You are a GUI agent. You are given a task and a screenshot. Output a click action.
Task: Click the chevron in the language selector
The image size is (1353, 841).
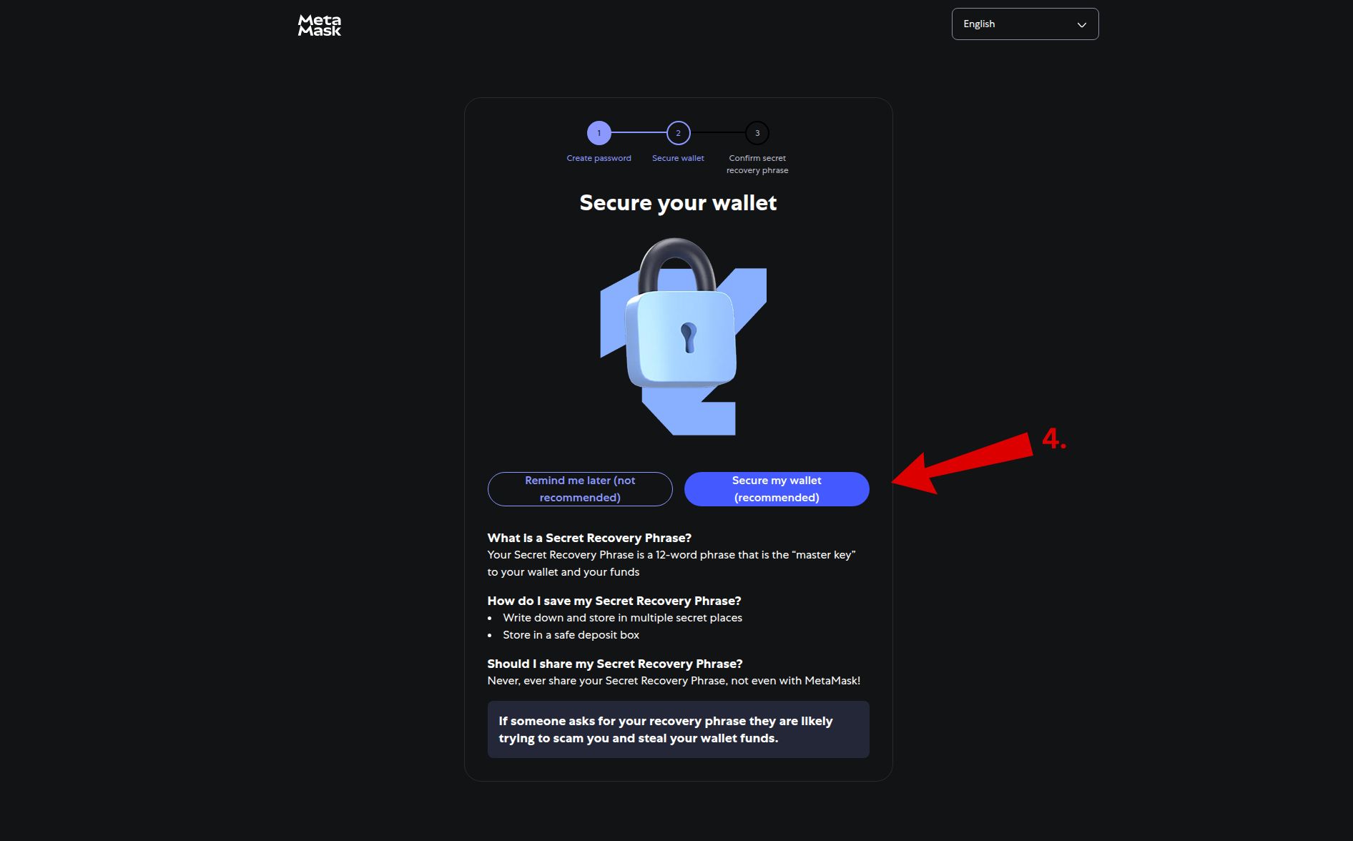(1081, 24)
